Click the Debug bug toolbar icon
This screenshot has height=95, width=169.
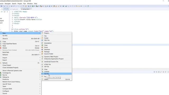pos(29,6)
